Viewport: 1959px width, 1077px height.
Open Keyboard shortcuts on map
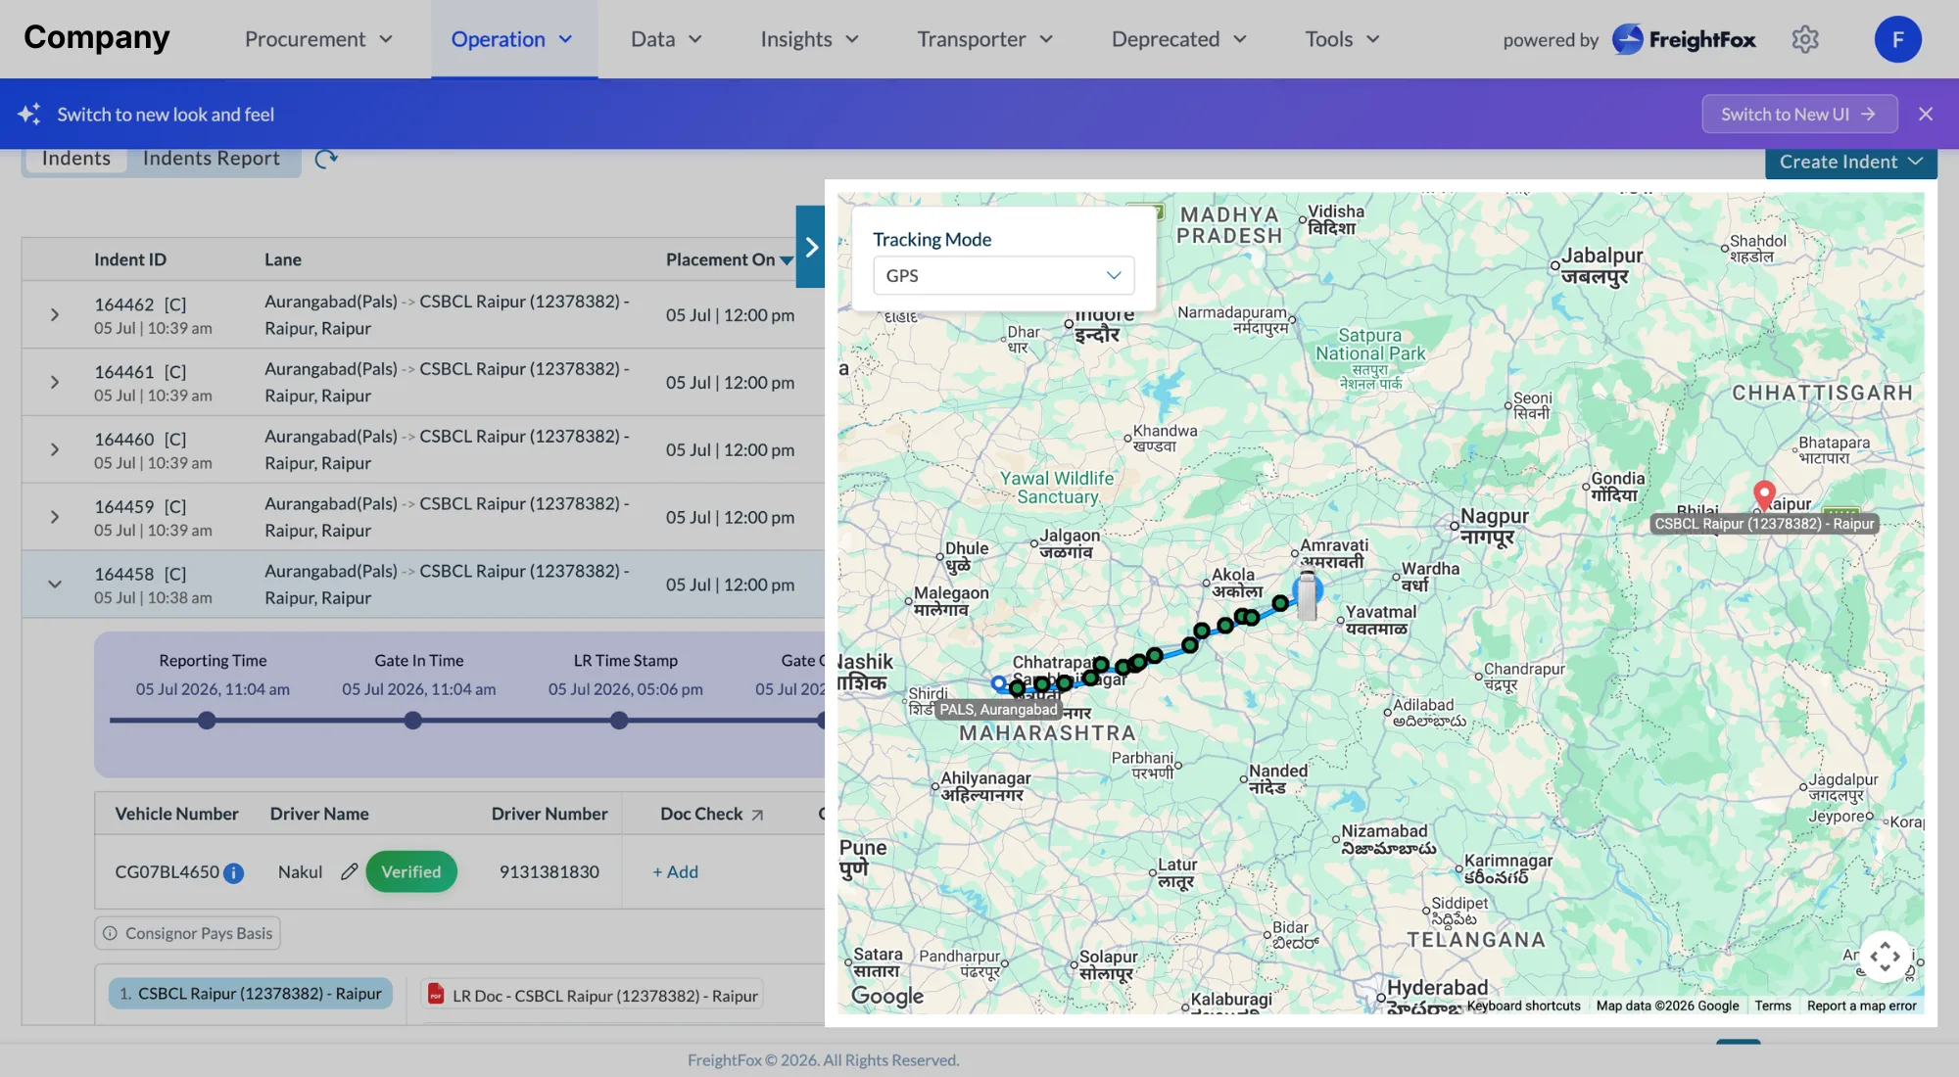(x=1523, y=1006)
